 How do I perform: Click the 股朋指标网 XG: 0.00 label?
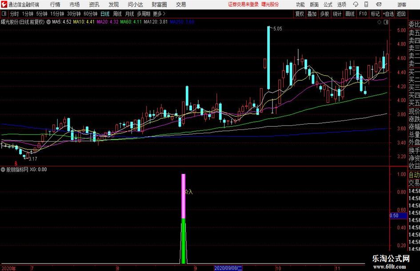(27, 170)
